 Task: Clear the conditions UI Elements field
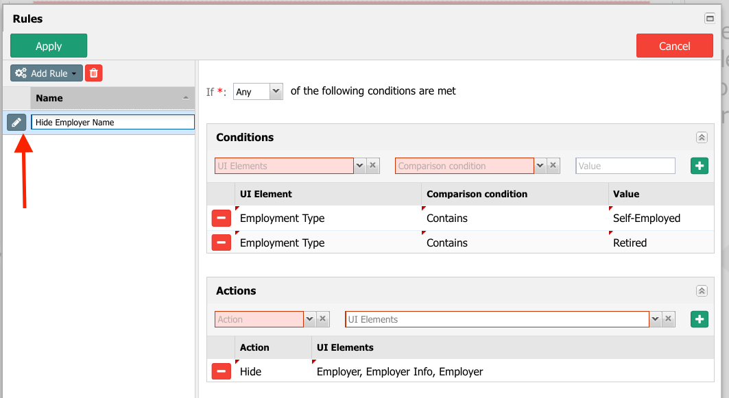tap(372, 166)
